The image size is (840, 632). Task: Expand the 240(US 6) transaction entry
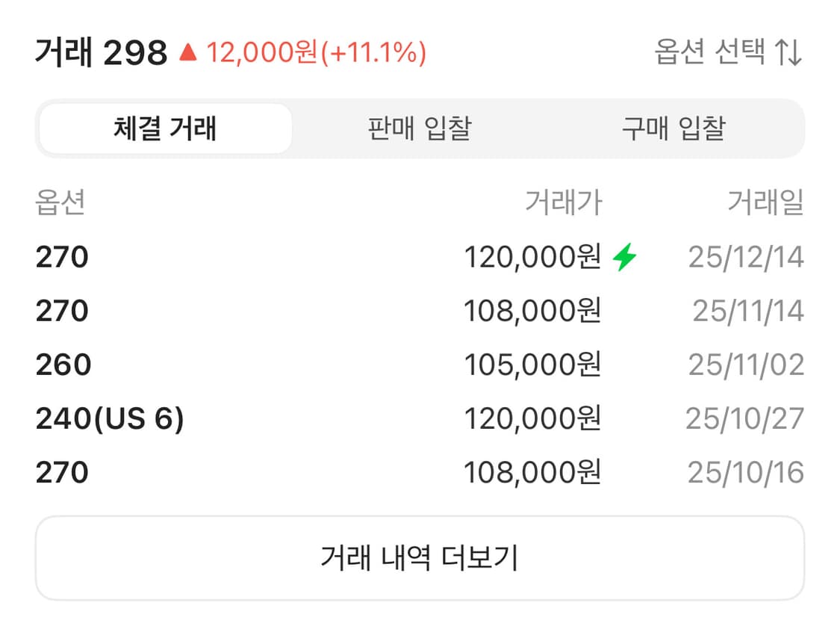click(112, 418)
